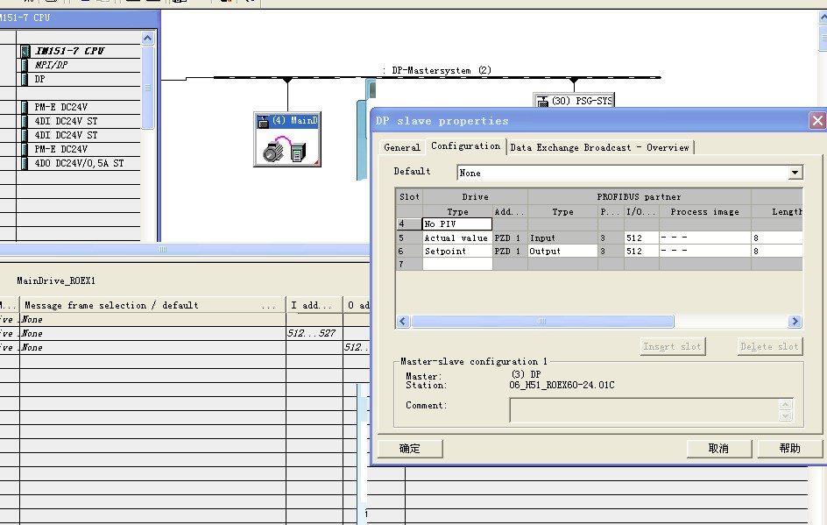Switch to the General tab

[402, 147]
